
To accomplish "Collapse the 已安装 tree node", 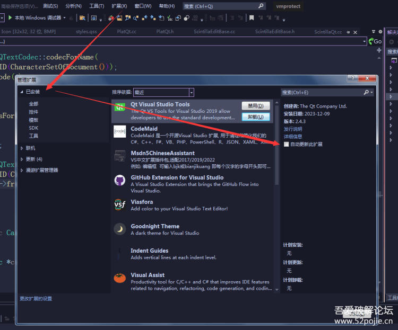I will [22, 92].
